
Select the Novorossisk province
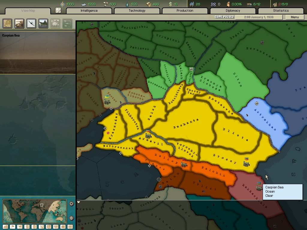118,147
